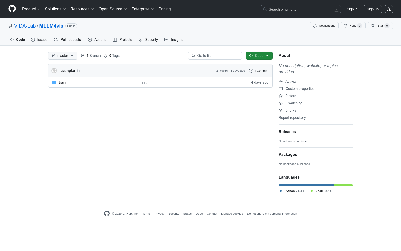The image size is (401, 251).
Task: Fork the repository
Action: click(x=353, y=26)
